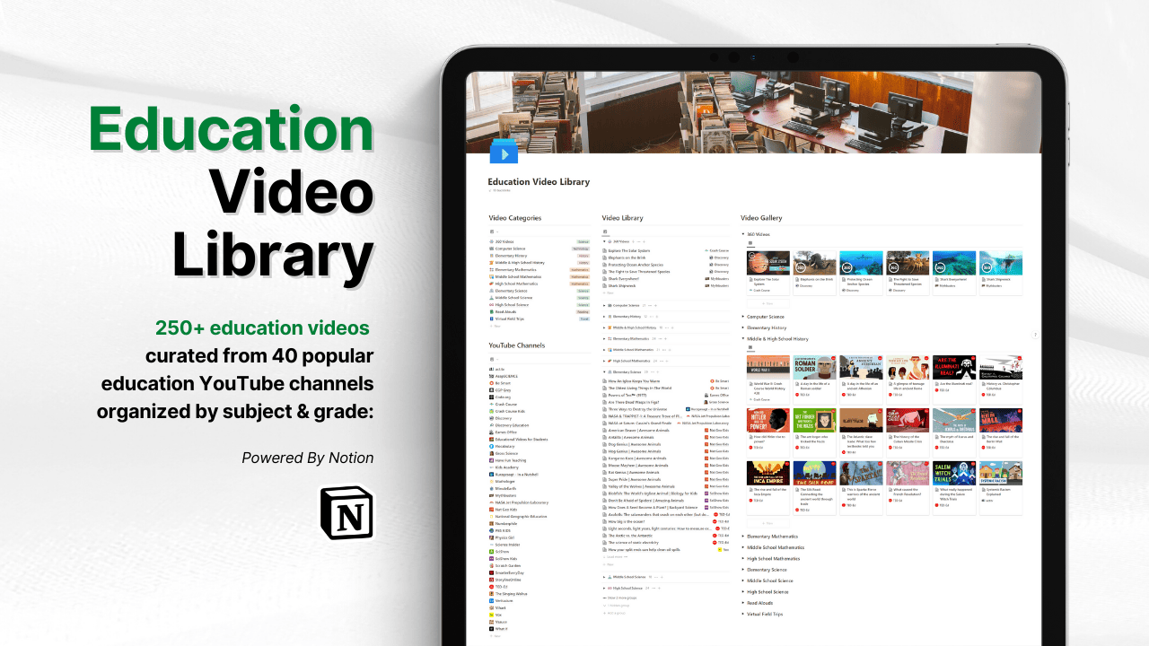The height and width of the screenshot is (646, 1149).
Task: Expand the Computer Science gallery section
Action: coord(742,317)
